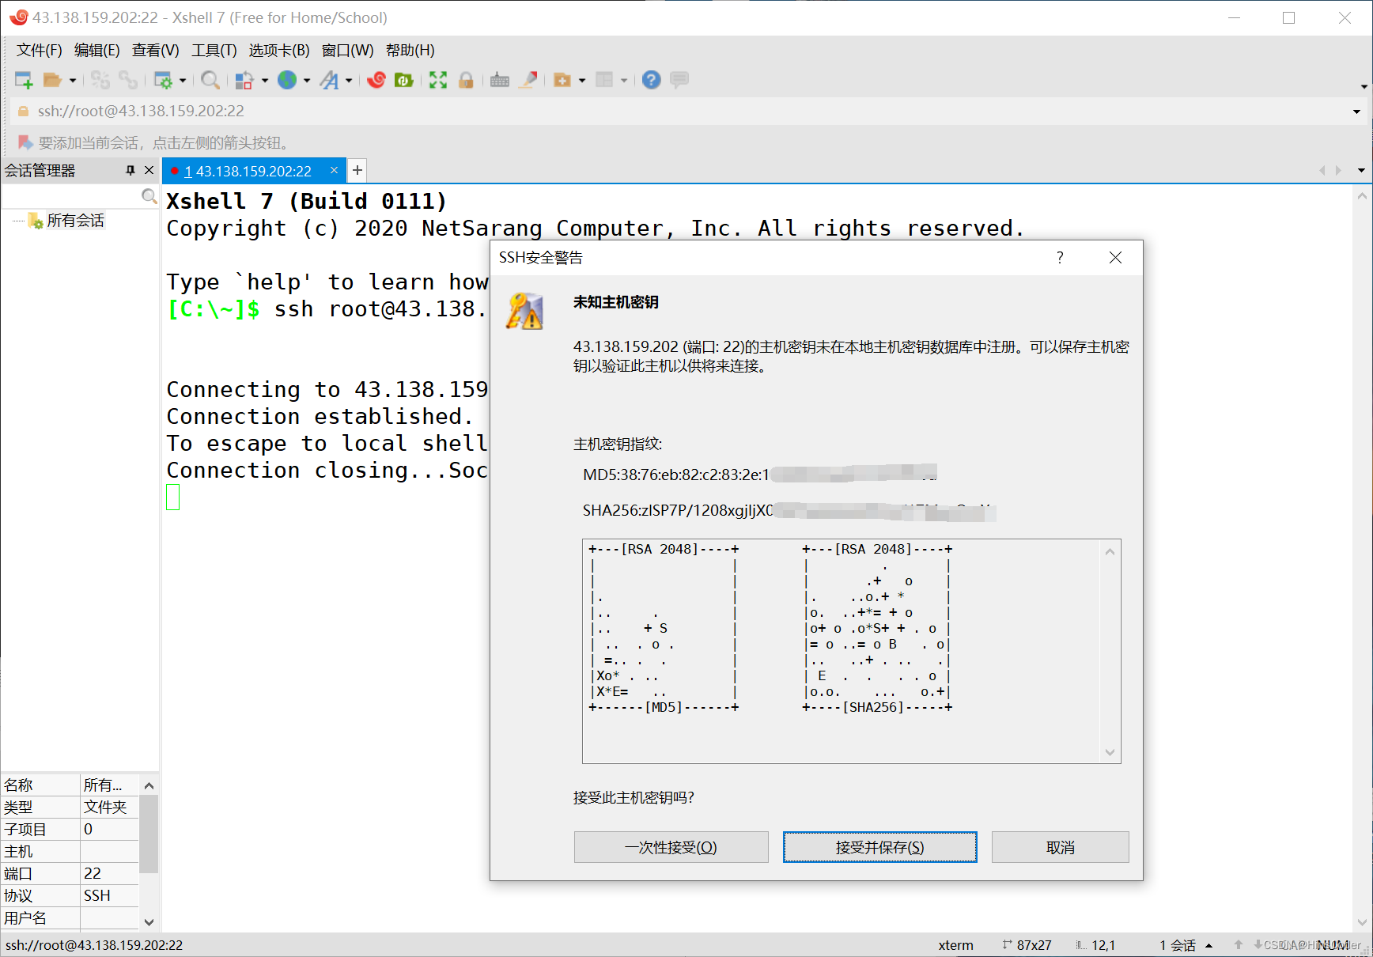Click the New Session toolbar icon
This screenshot has height=957, width=1373.
point(24,80)
